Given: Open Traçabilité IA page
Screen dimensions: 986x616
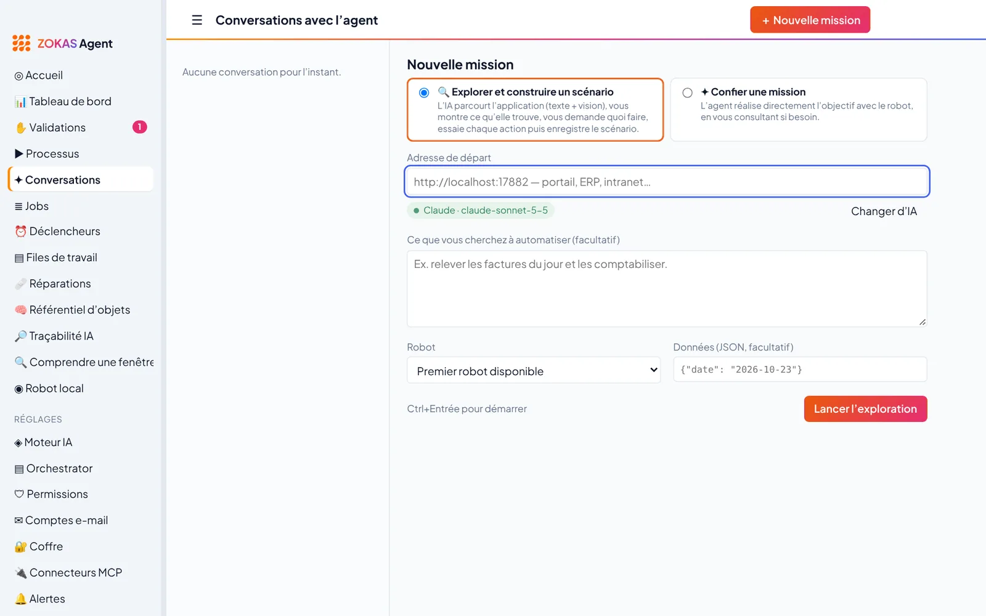Looking at the screenshot, I should pyautogui.click(x=81, y=336).
